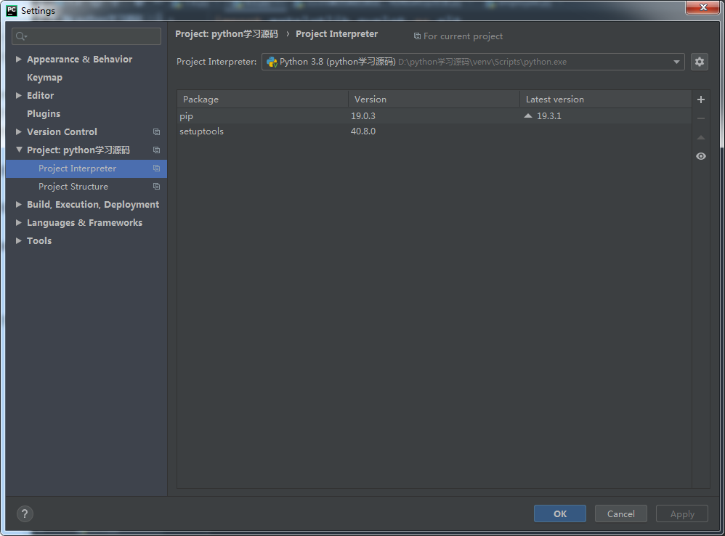Click the Python icon in interpreter dropdown
725x536 pixels.
(272, 62)
